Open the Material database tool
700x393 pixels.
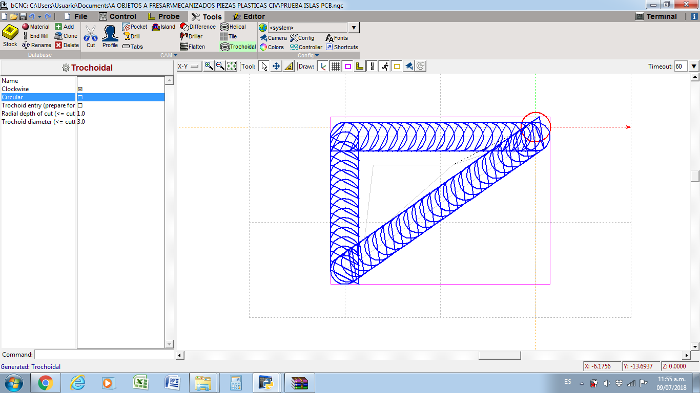pos(36,27)
